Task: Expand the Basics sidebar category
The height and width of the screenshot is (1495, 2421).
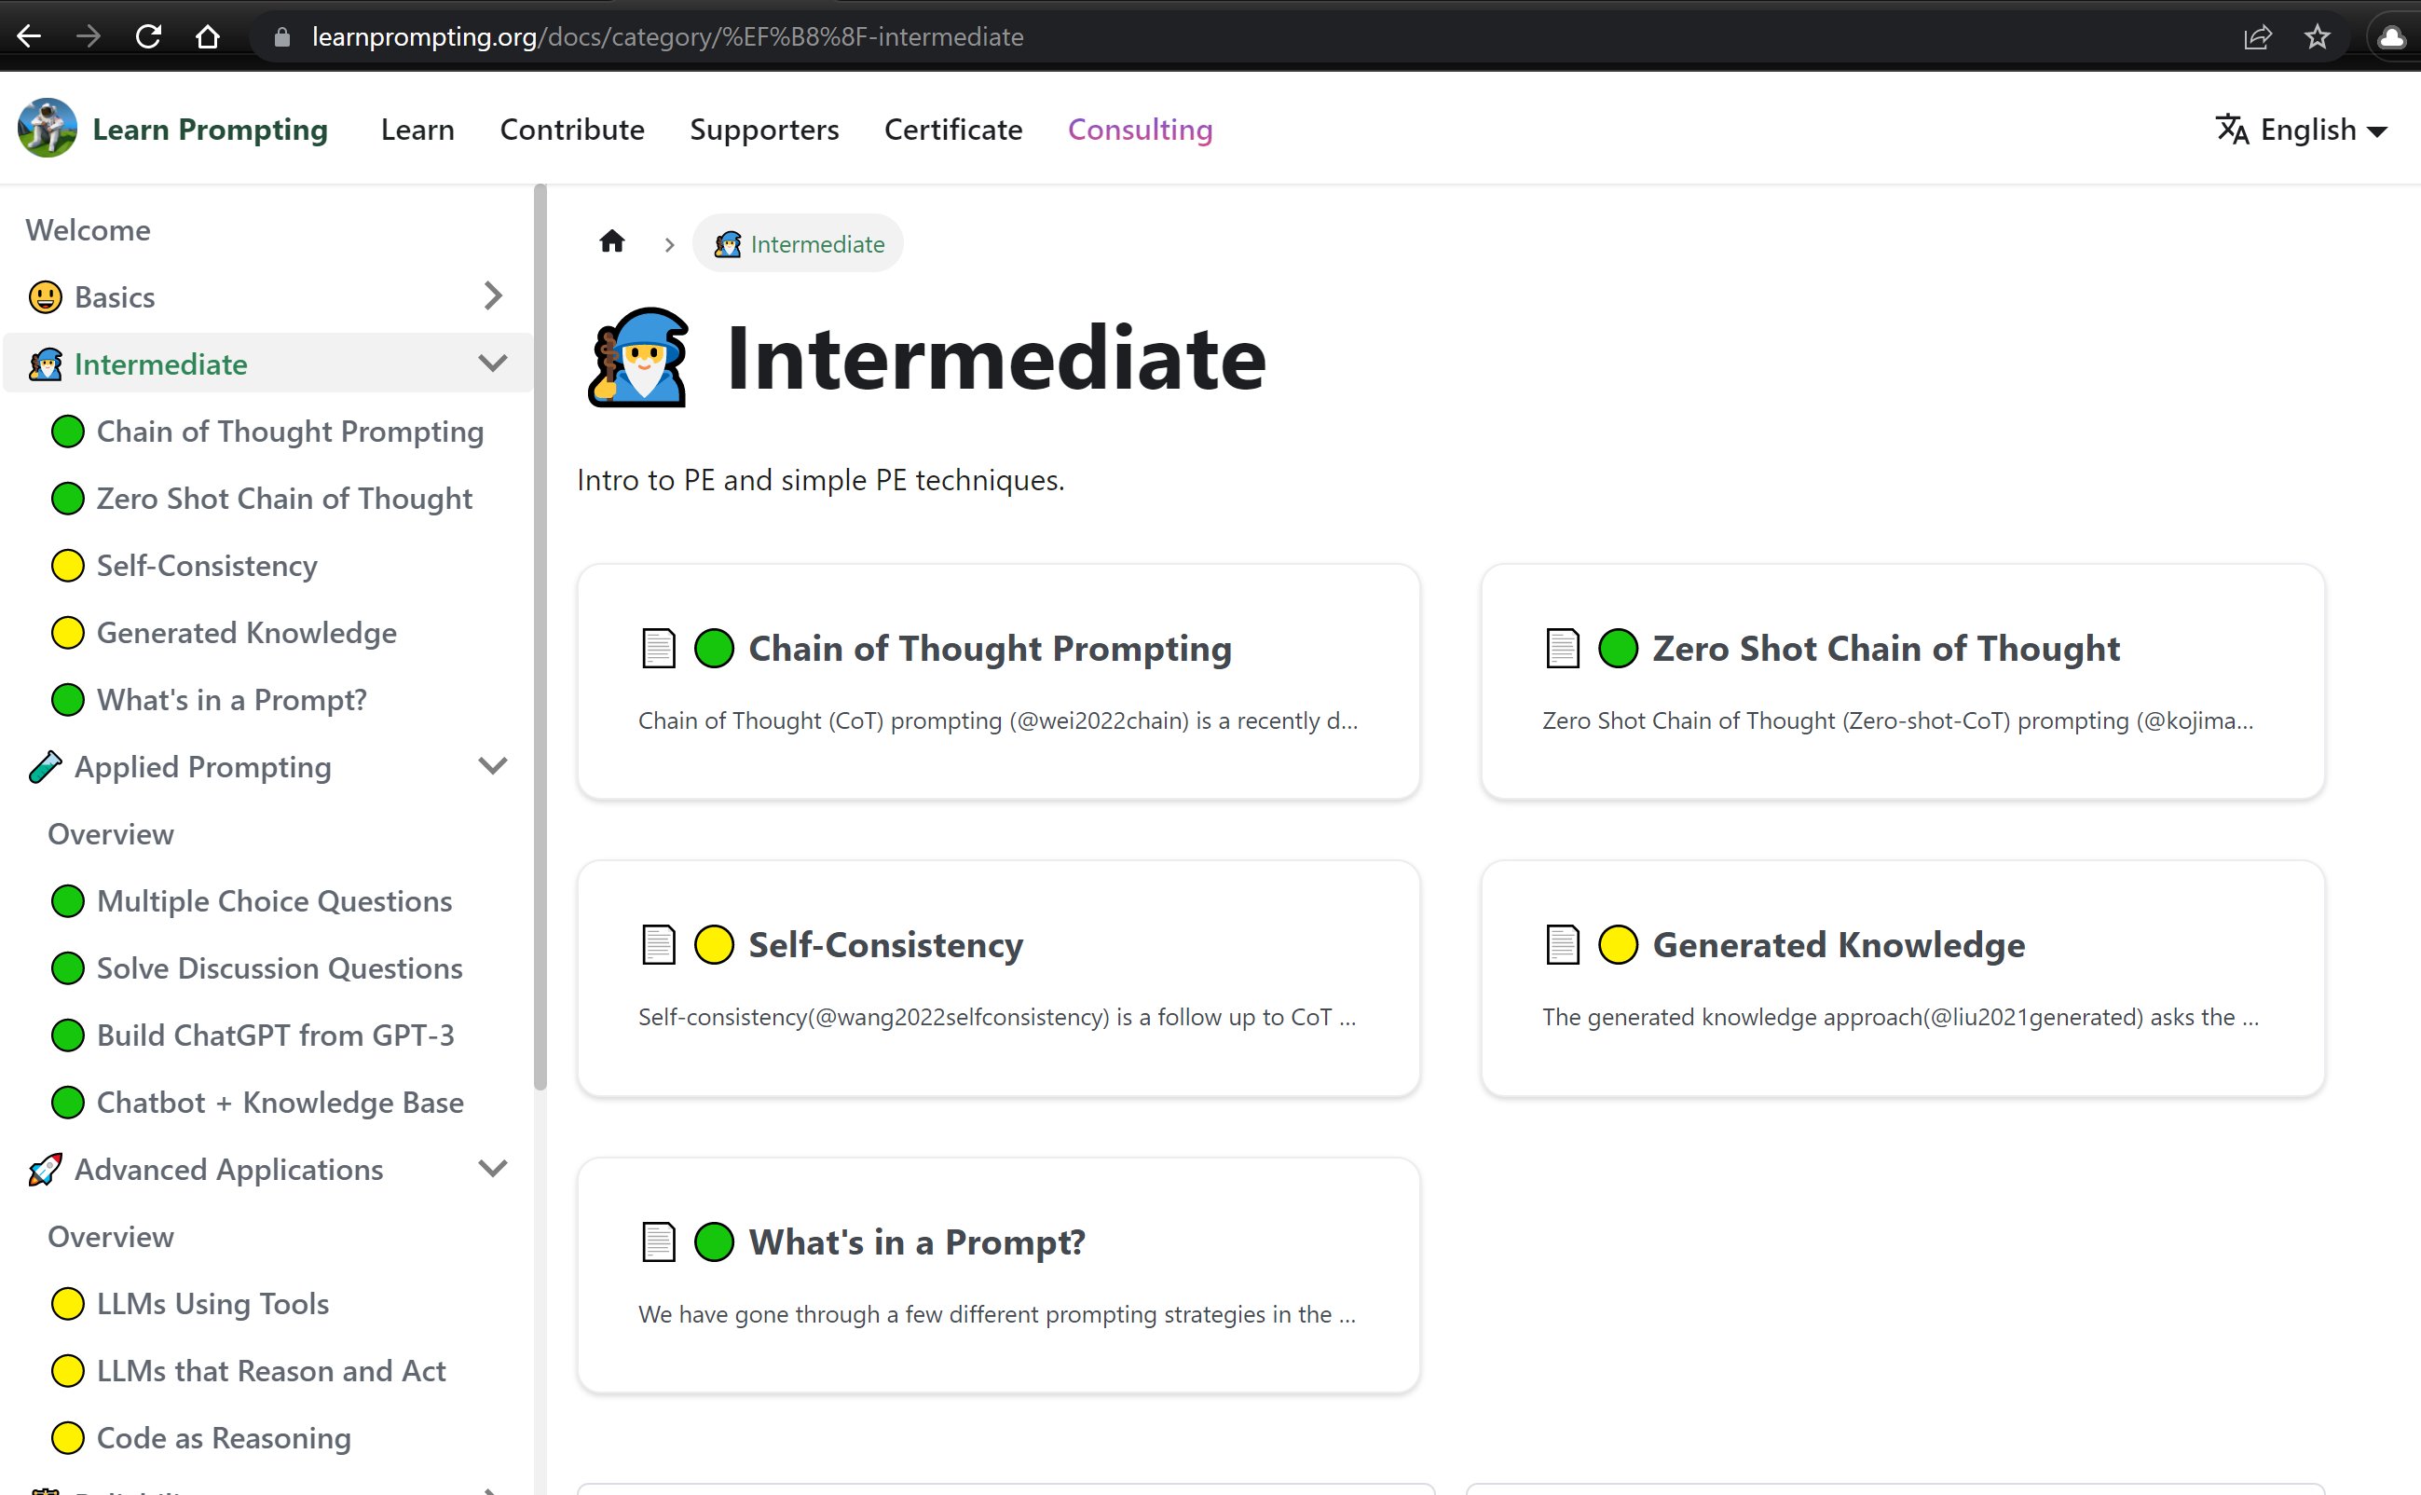Action: 492,295
